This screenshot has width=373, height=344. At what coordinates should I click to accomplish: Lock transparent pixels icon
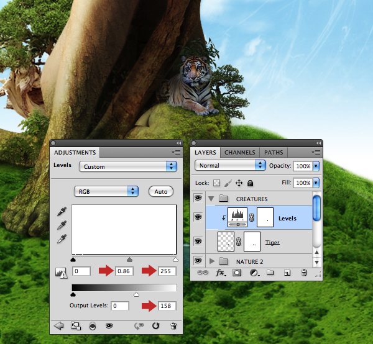point(216,183)
